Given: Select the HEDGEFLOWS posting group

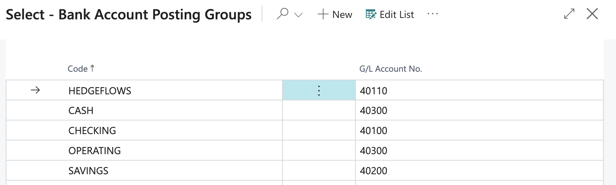Looking at the screenshot, I should 100,91.
